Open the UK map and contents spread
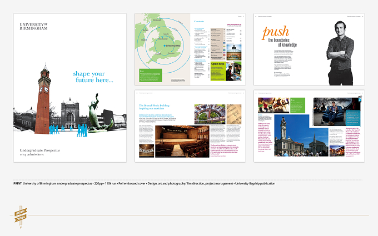The image size is (378, 236). pos(190,49)
